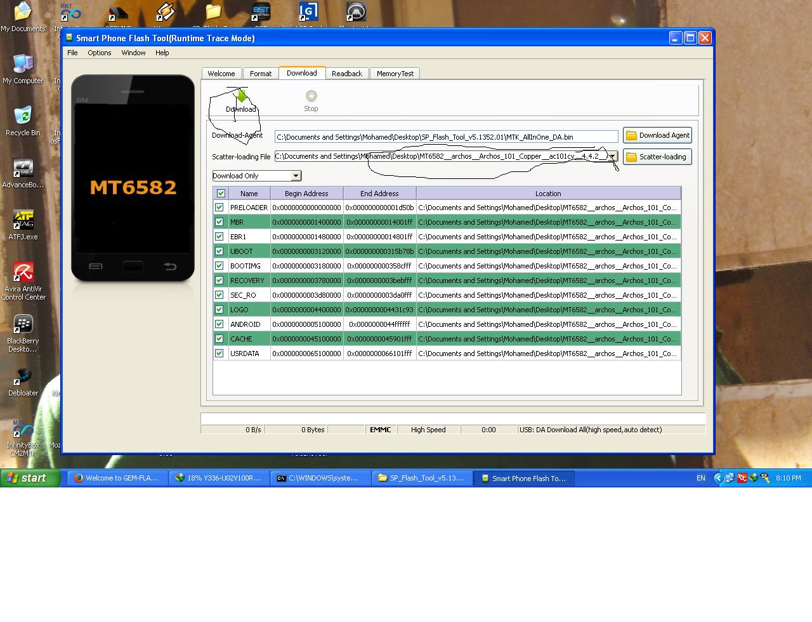Open the Help menu
This screenshot has width=812, height=622.
pyautogui.click(x=162, y=53)
